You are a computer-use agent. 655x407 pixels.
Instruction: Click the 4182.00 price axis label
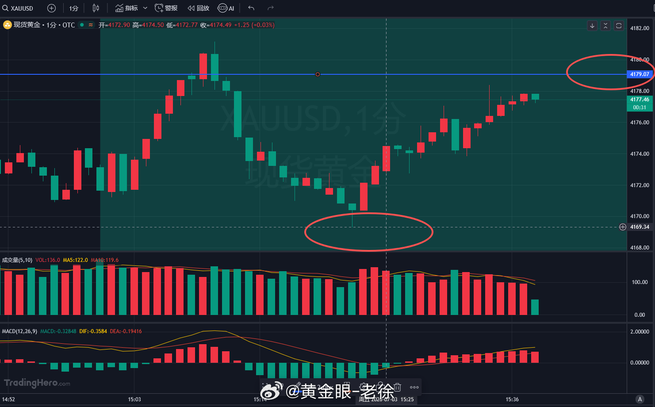click(640, 28)
